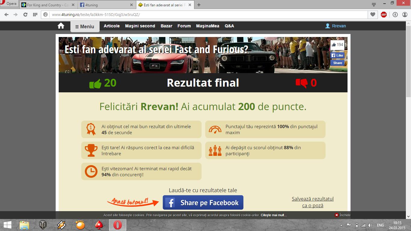Click the Fast and Furious banner image
This screenshot has width=411, height=231.
(203, 55)
